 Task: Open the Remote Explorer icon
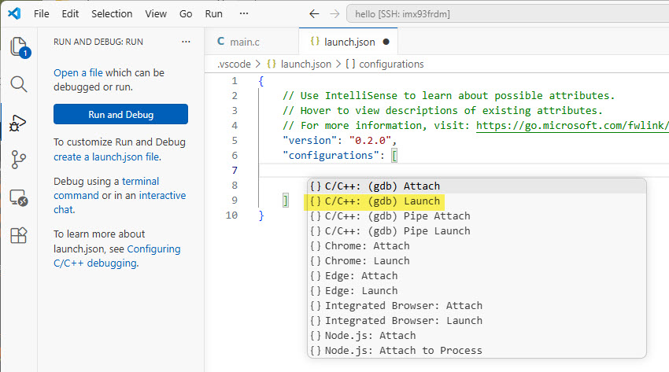(x=18, y=197)
